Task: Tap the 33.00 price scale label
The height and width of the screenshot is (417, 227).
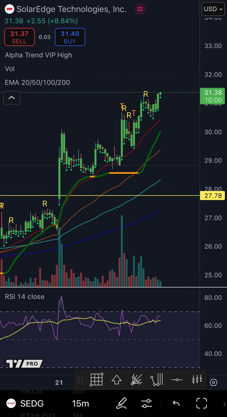Action: pyautogui.click(x=213, y=46)
